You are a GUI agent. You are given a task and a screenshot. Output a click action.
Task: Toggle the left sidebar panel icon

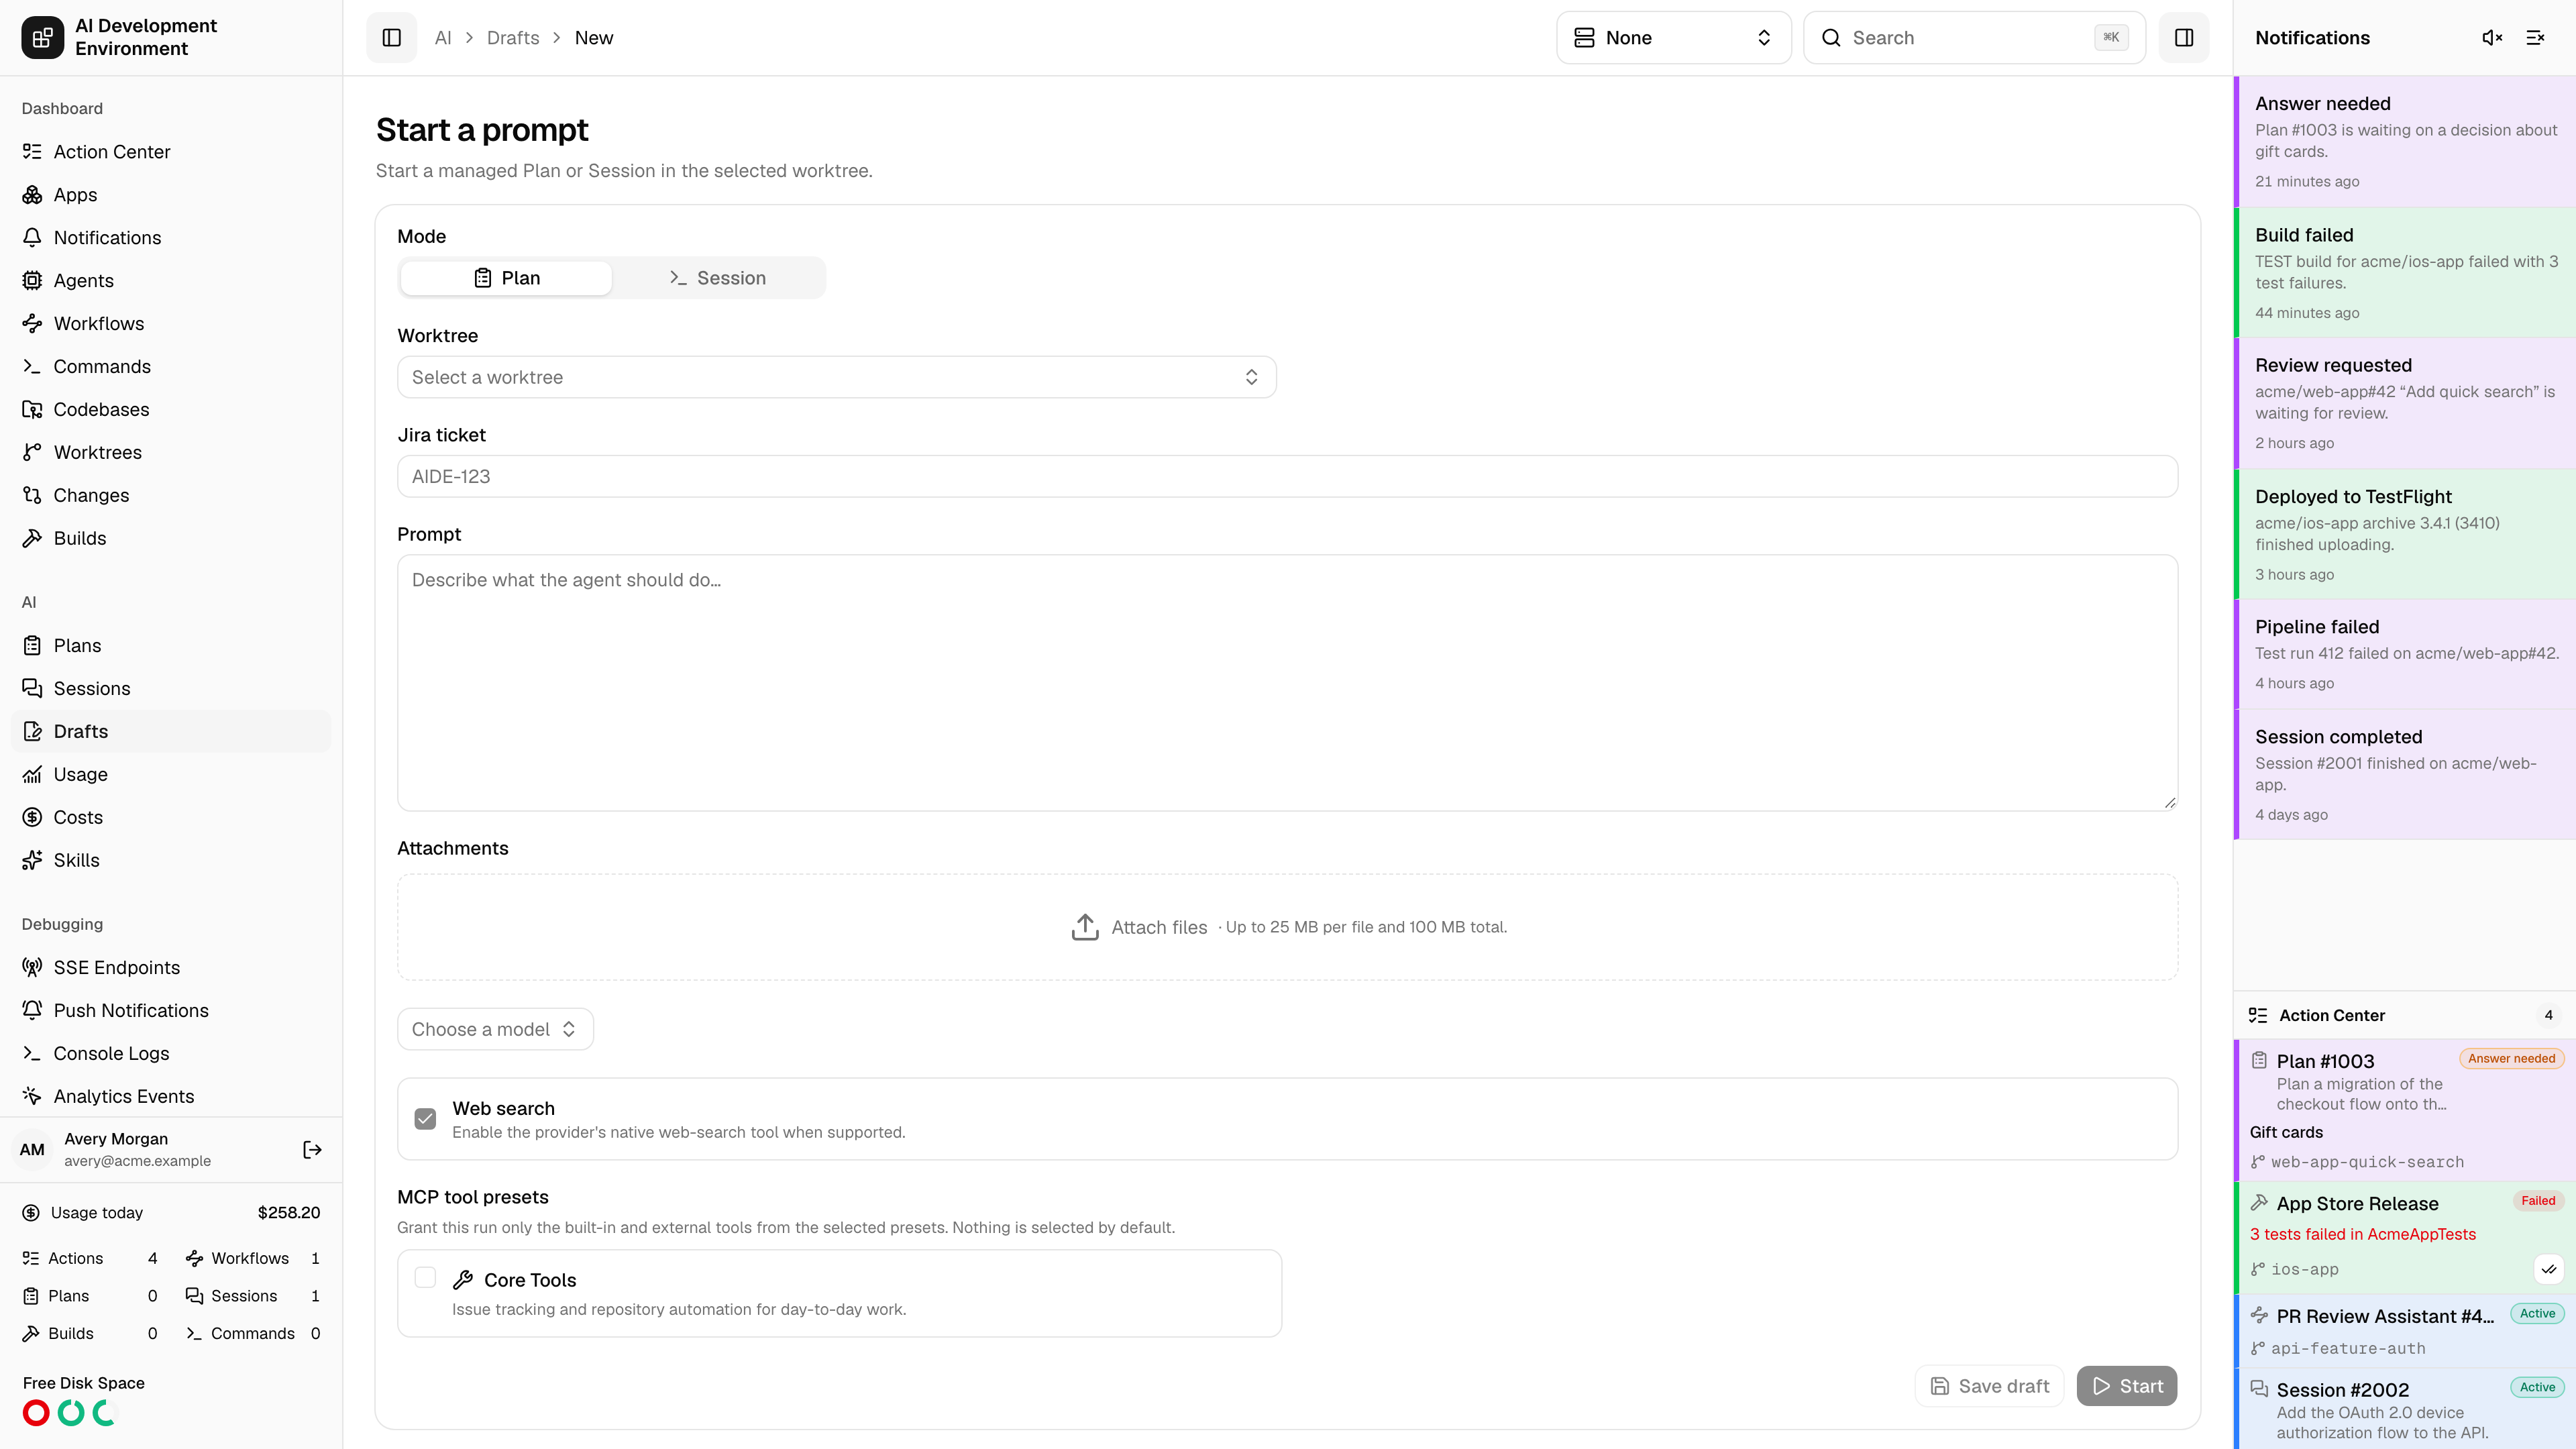pos(391,38)
